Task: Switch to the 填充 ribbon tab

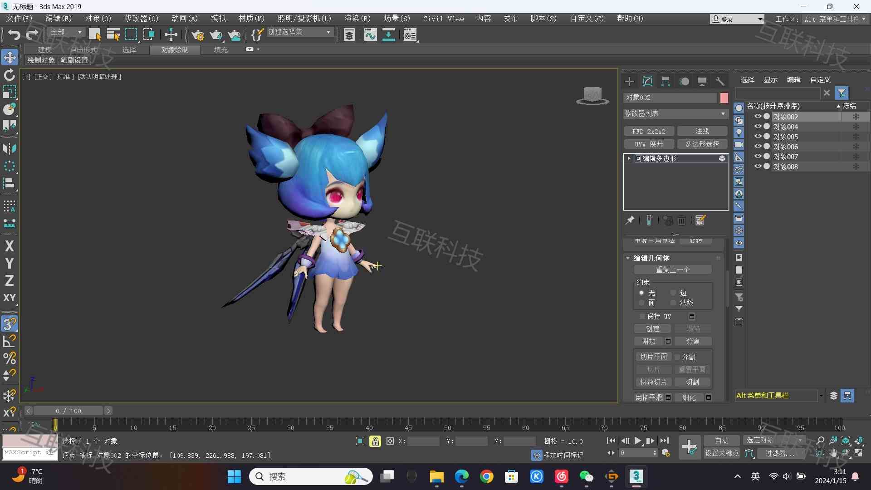Action: pyautogui.click(x=221, y=49)
